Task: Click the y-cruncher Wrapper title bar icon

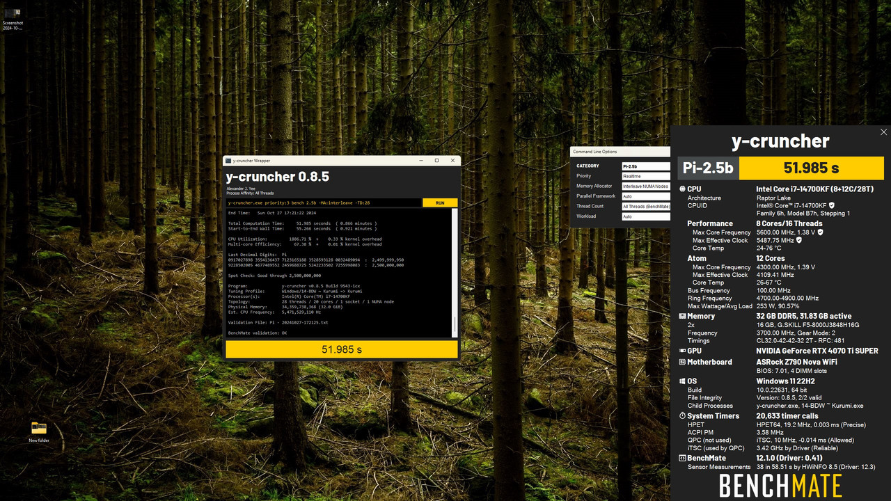Action: (228, 160)
